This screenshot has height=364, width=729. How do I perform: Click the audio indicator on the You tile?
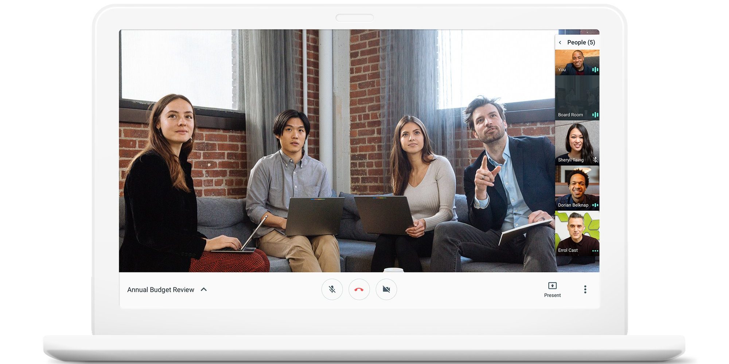595,70
